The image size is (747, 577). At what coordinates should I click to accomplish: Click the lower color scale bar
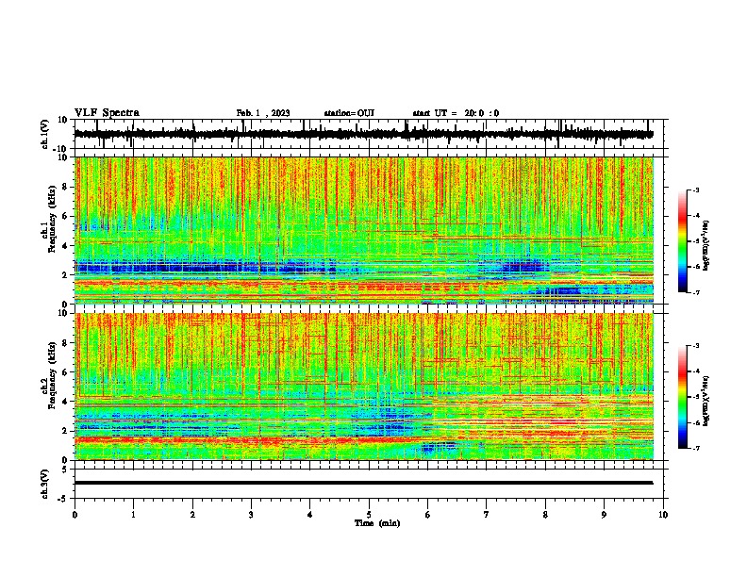[x=683, y=397]
